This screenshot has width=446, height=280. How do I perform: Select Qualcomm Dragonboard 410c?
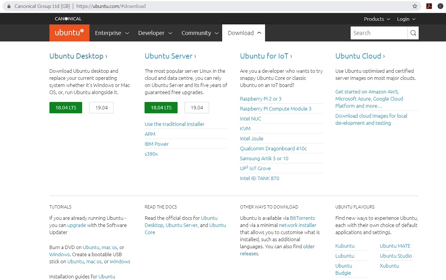tap(273, 149)
